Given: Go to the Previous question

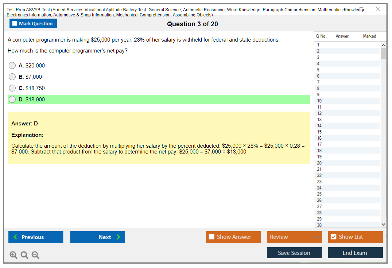Looking at the screenshot, I should 36,237.
